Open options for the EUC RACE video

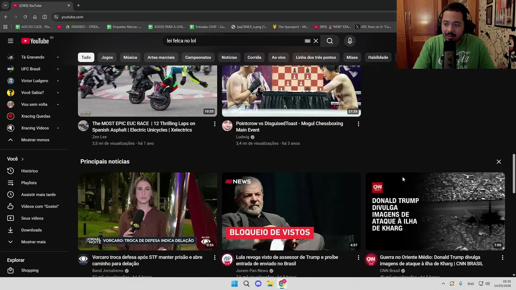(x=214, y=124)
